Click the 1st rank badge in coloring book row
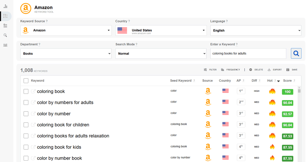 coord(241,91)
